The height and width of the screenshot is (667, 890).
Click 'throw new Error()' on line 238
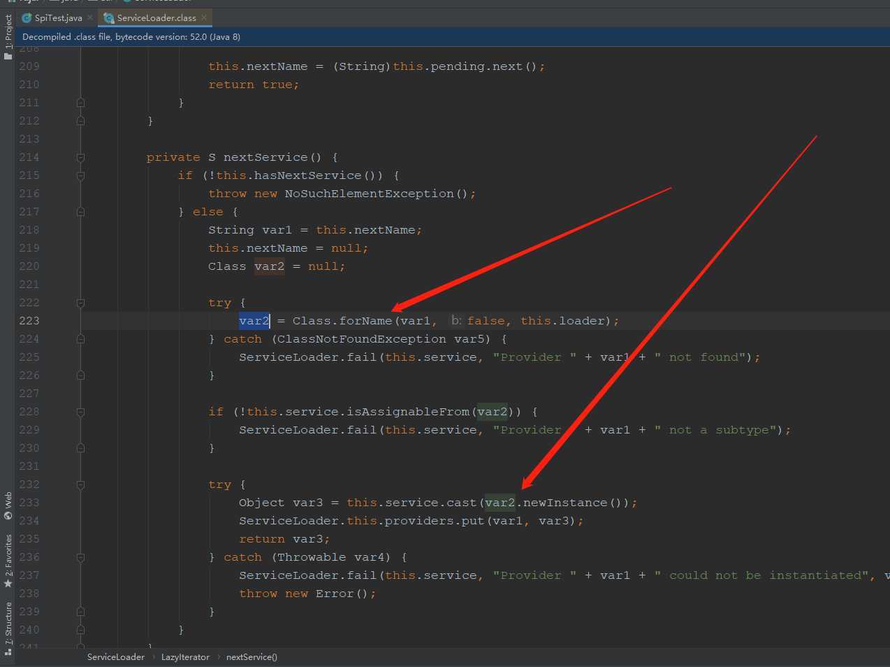click(x=304, y=594)
